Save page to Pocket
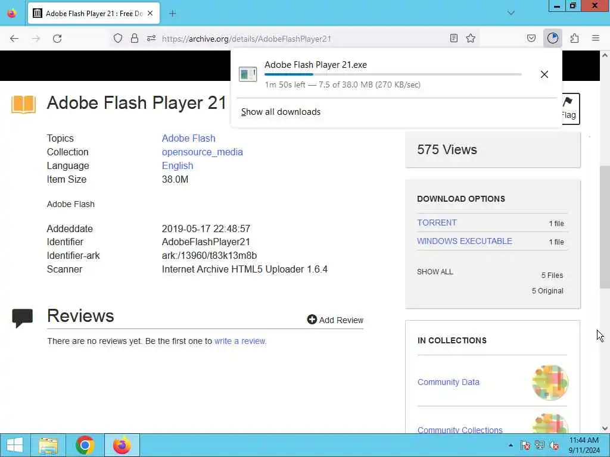 click(x=531, y=38)
